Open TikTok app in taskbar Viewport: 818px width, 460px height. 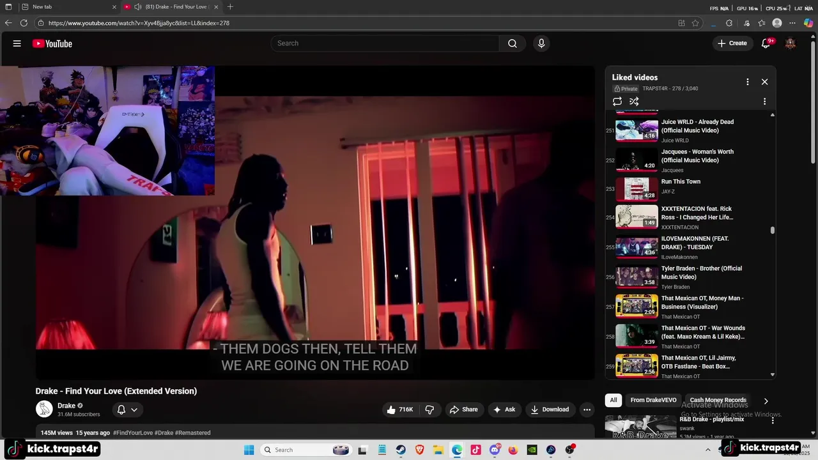tap(475, 450)
